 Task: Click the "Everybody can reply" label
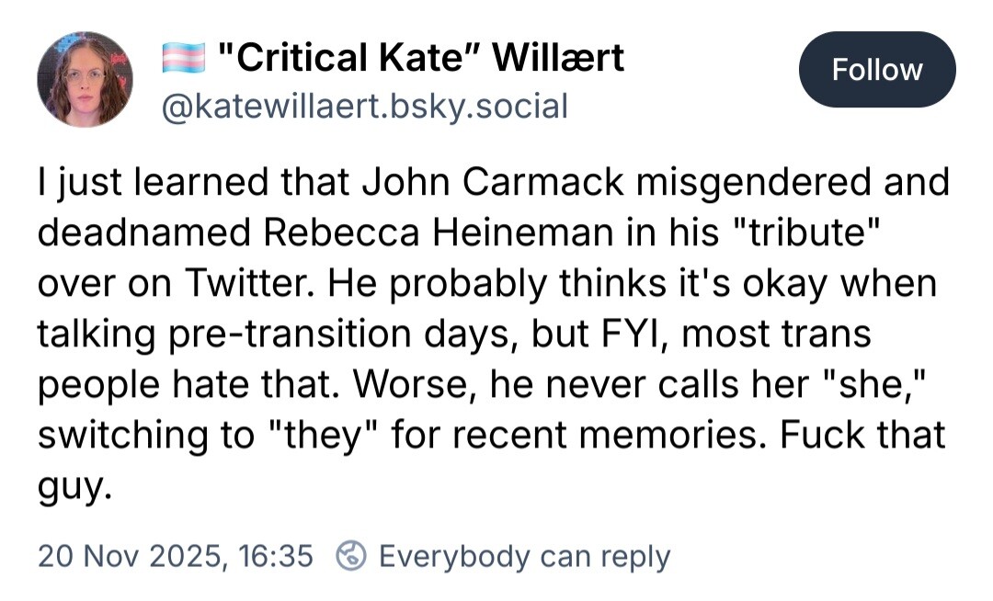(x=524, y=557)
